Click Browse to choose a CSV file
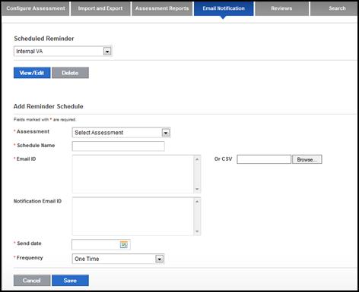Screen dimensions: 359x292 [x=307, y=159]
